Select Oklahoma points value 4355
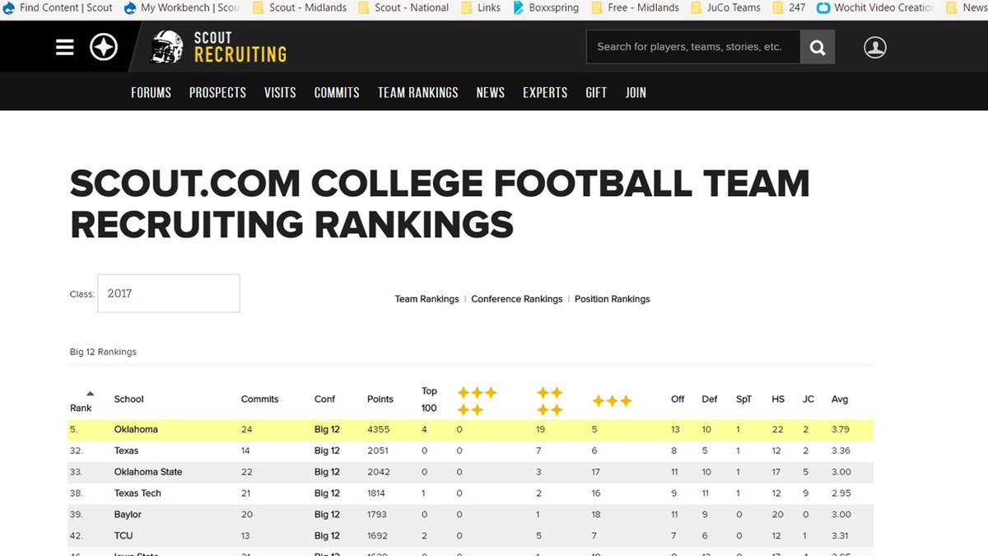The image size is (988, 556). pos(379,429)
